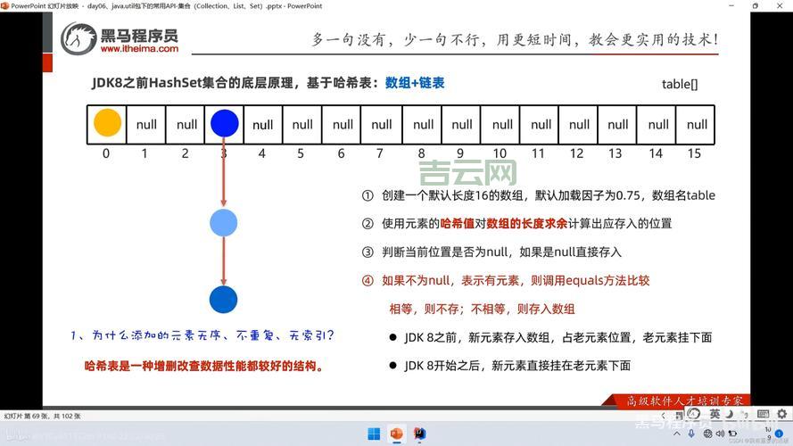Open the volume speaker control

(x=720, y=434)
